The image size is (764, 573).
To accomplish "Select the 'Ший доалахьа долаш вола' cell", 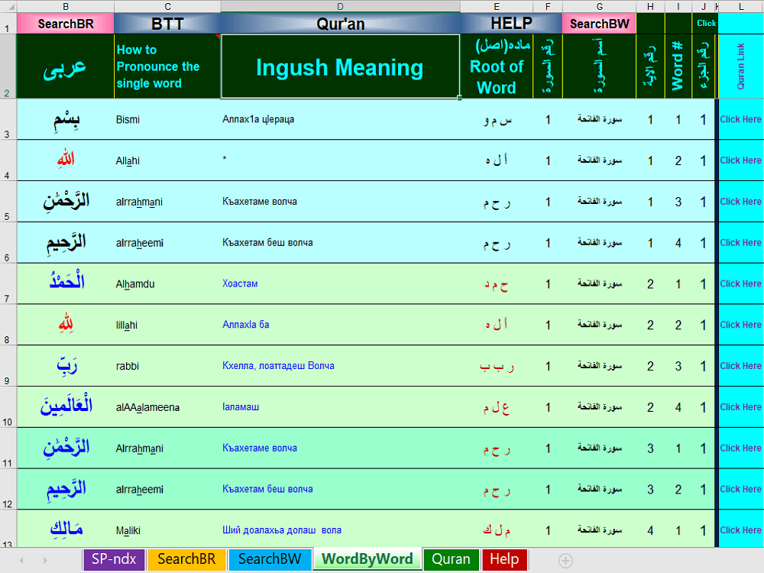I will click(340, 528).
